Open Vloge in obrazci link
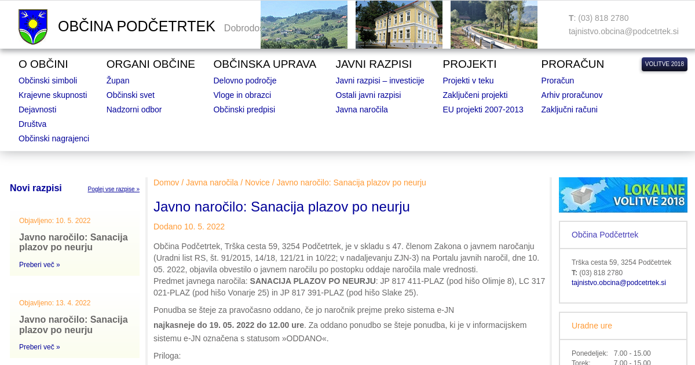The height and width of the screenshot is (365, 695). 242,95
